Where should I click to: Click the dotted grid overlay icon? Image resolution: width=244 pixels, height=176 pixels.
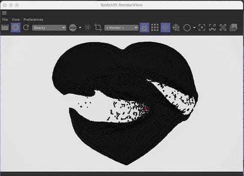88,28
